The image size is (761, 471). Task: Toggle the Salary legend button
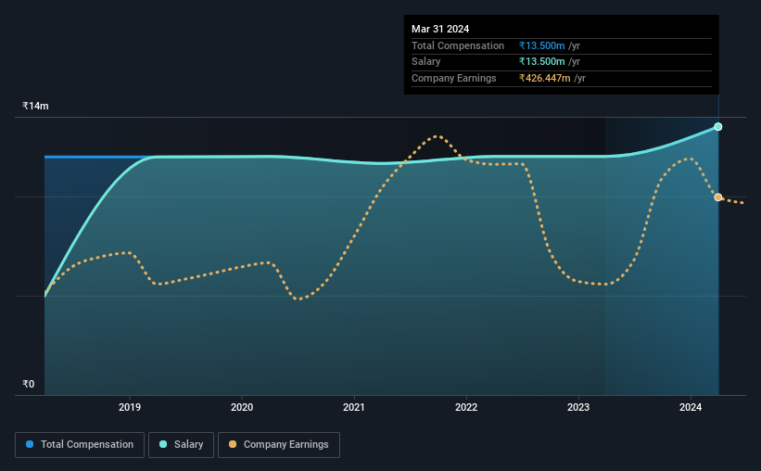(181, 445)
